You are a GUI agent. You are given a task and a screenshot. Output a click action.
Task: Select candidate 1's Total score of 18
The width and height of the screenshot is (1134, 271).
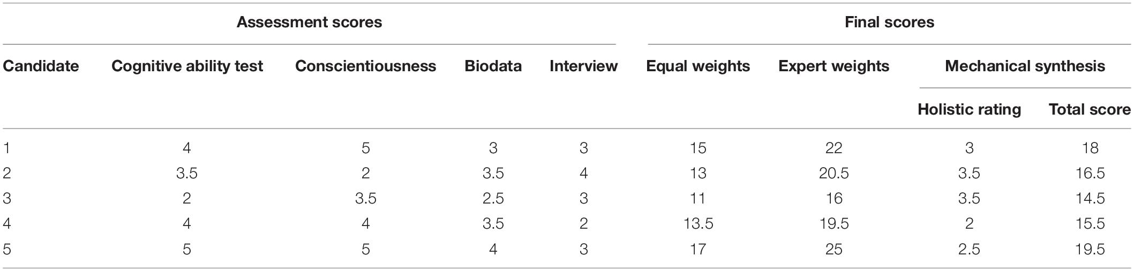[1090, 148]
